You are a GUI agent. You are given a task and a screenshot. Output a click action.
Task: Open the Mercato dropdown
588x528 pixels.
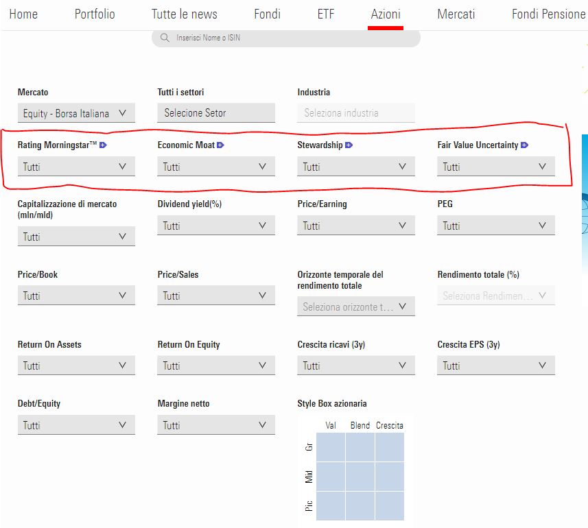point(76,113)
